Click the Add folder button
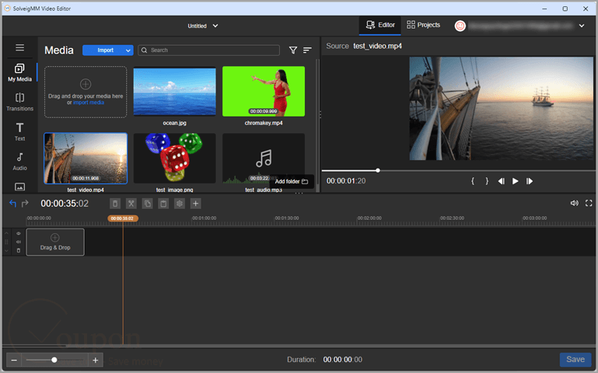 [292, 181]
